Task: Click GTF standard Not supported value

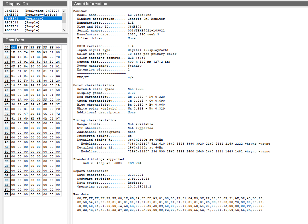Action: 140,128
